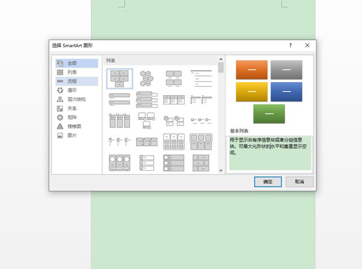Click the orange block in preview
The width and height of the screenshot is (362, 269).
click(x=251, y=70)
